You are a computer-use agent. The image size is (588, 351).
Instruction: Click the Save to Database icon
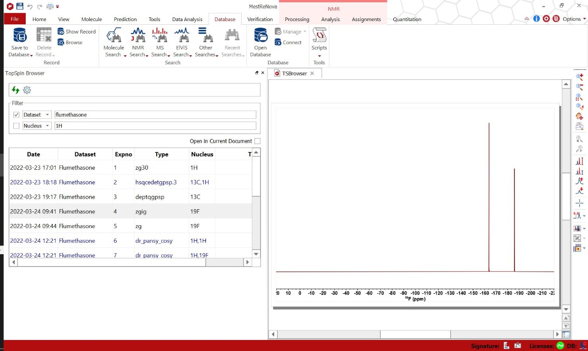(x=20, y=35)
